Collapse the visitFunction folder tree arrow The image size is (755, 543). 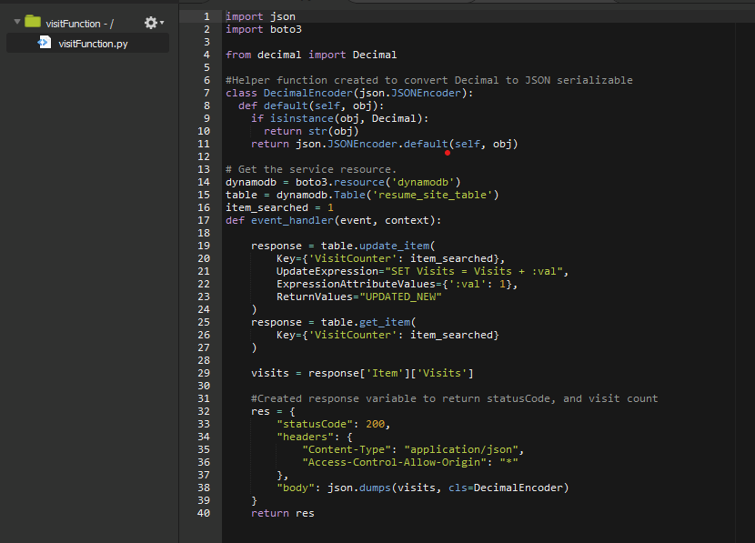(16, 22)
